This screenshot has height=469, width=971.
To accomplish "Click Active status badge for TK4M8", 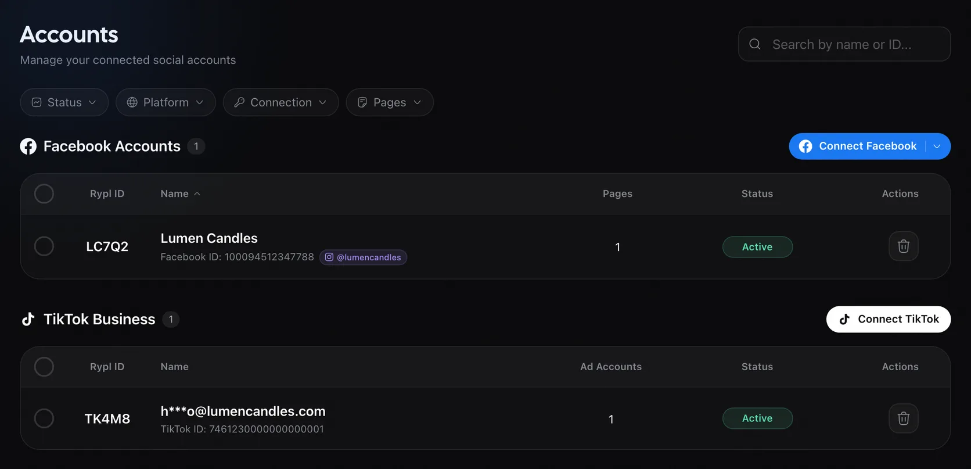I will [757, 418].
